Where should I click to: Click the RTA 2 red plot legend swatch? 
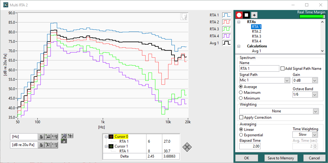pyautogui.click(x=226, y=22)
